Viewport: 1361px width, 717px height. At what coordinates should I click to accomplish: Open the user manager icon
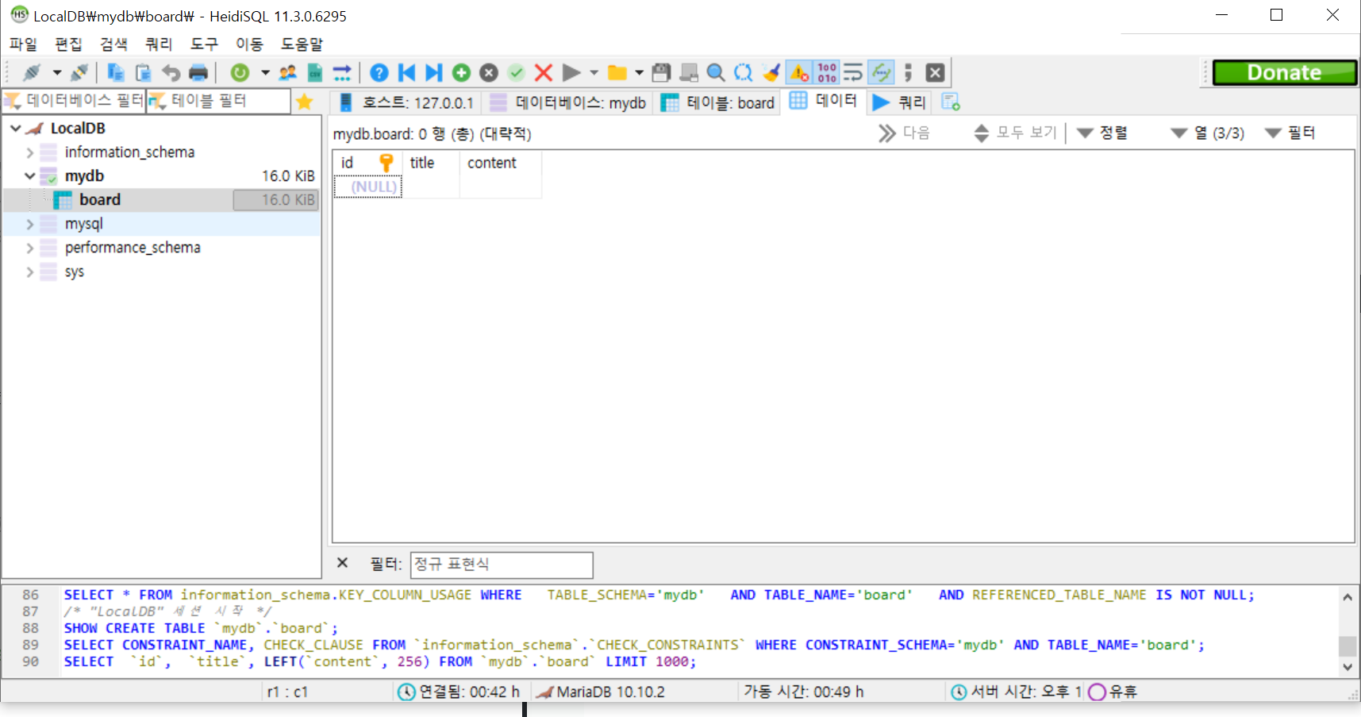click(287, 73)
